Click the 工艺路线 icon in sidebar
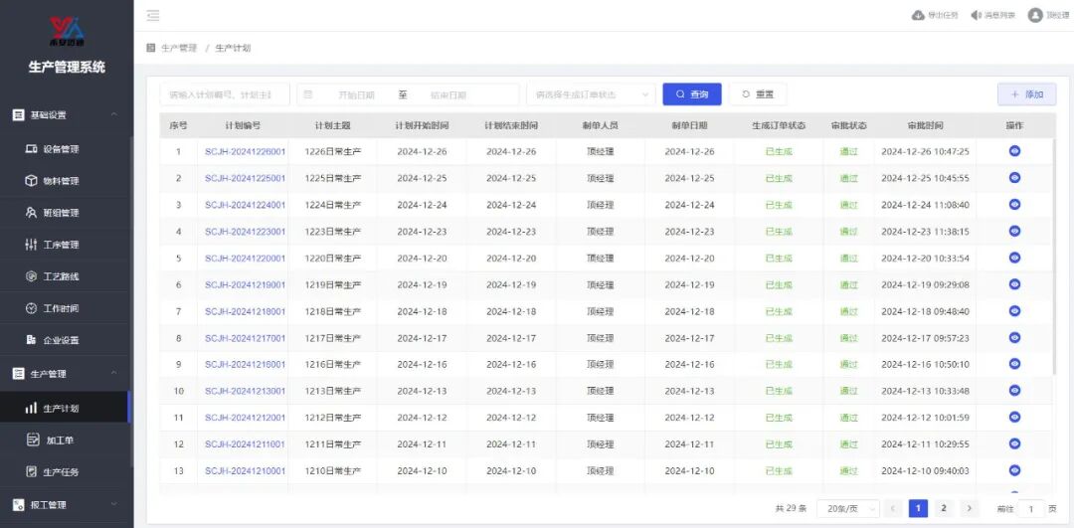The width and height of the screenshot is (1074, 528). point(31,276)
